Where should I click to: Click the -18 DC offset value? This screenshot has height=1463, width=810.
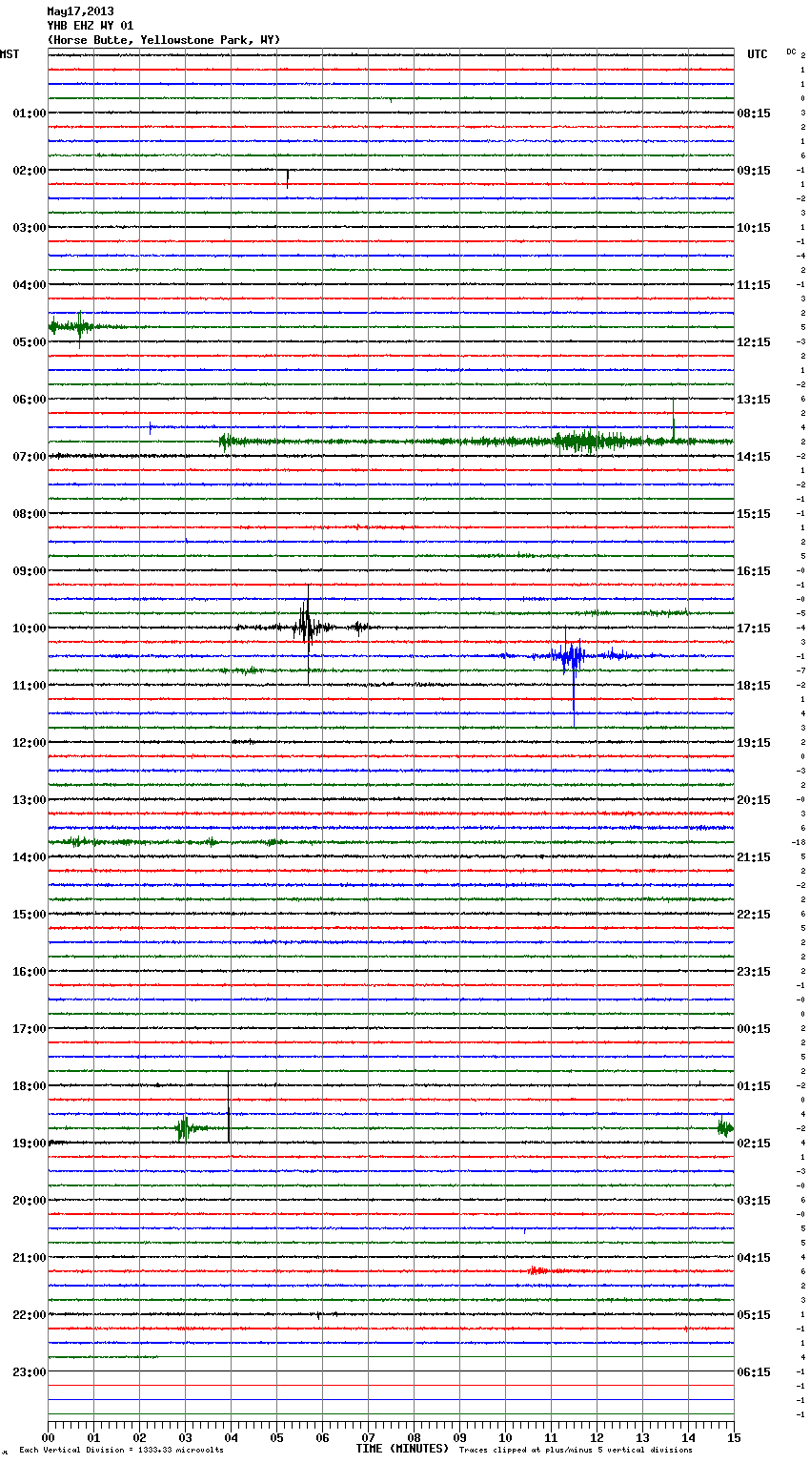(x=799, y=842)
